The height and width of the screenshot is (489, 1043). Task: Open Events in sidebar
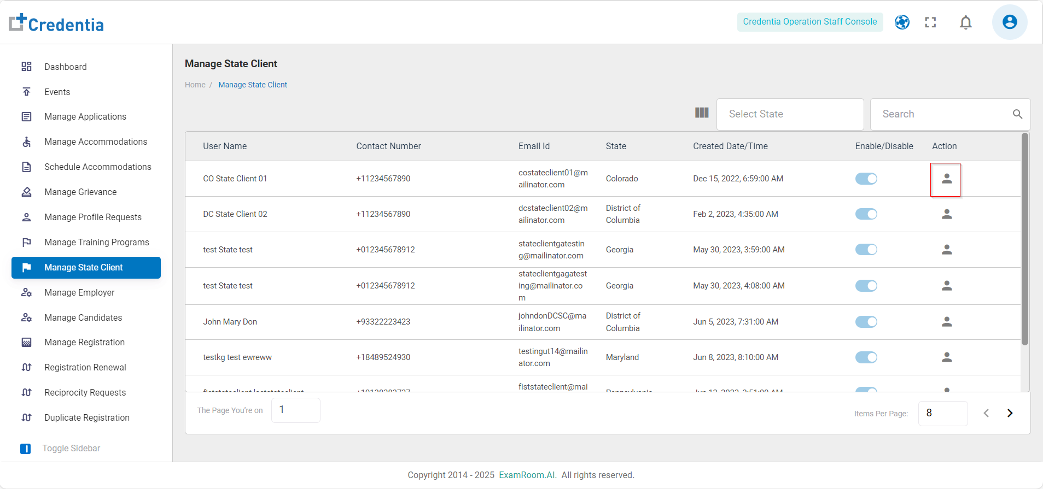coord(86,92)
